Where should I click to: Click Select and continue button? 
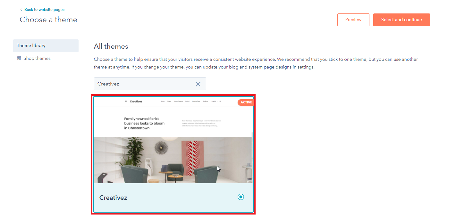[401, 20]
